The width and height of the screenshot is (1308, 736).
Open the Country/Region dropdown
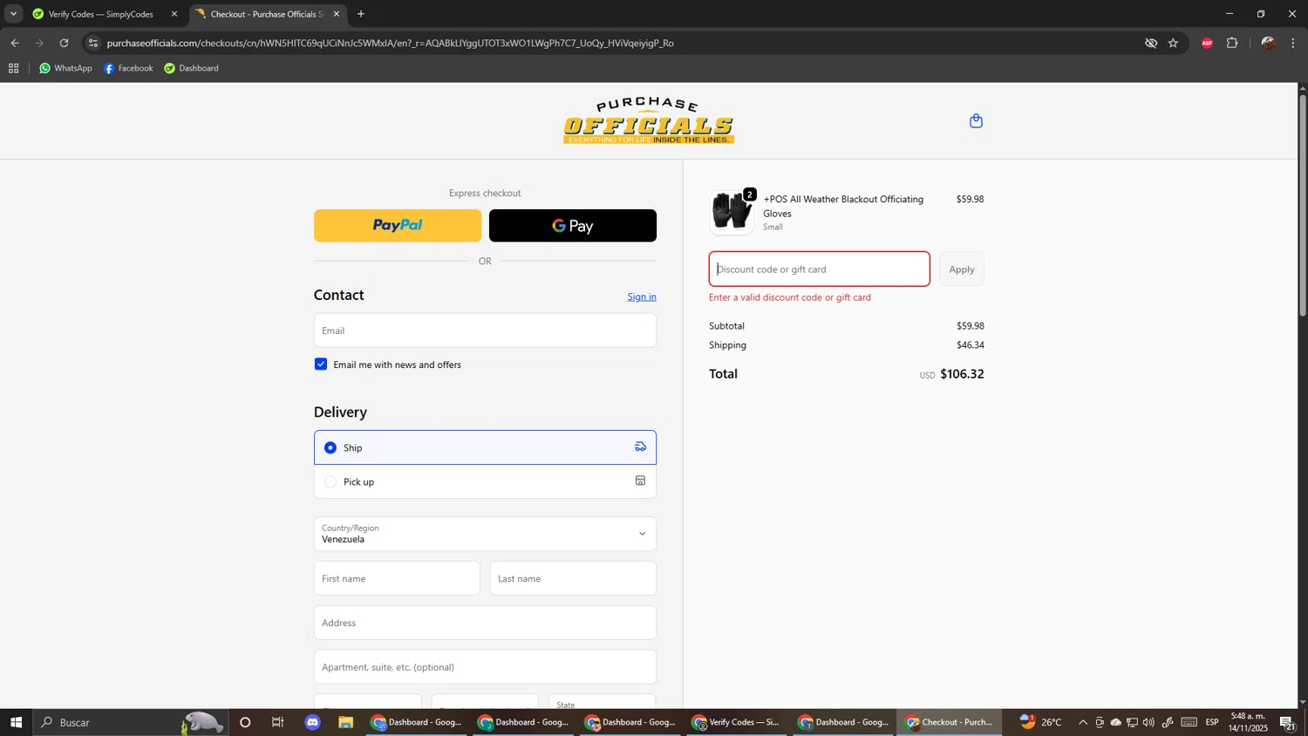tap(485, 534)
